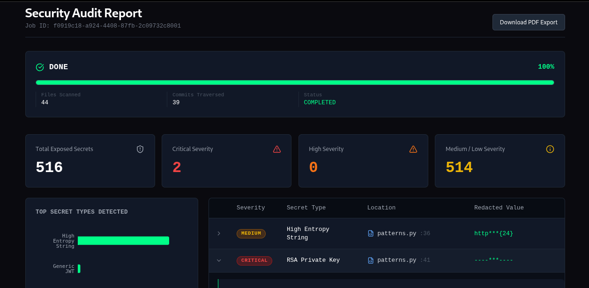Click the redacted value http***{24}
This screenshot has width=589, height=288.
(493, 233)
